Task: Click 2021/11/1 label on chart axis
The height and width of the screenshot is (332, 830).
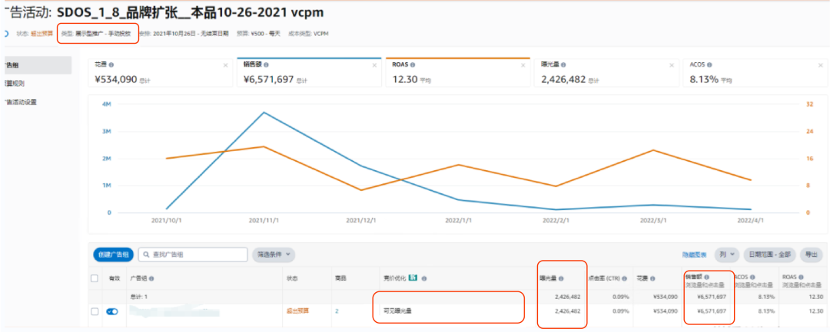Action: point(264,221)
